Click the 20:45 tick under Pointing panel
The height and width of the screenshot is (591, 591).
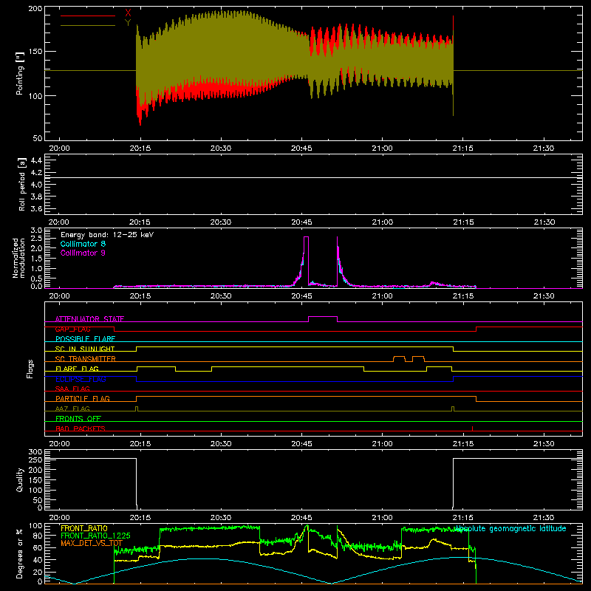[301, 148]
